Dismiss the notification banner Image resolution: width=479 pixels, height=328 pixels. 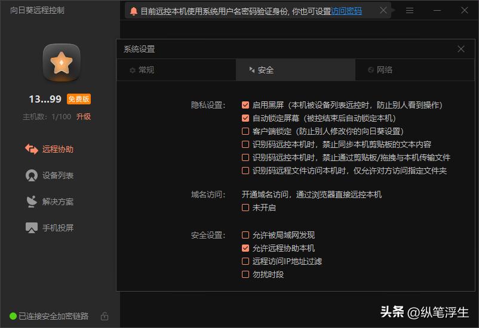383,11
